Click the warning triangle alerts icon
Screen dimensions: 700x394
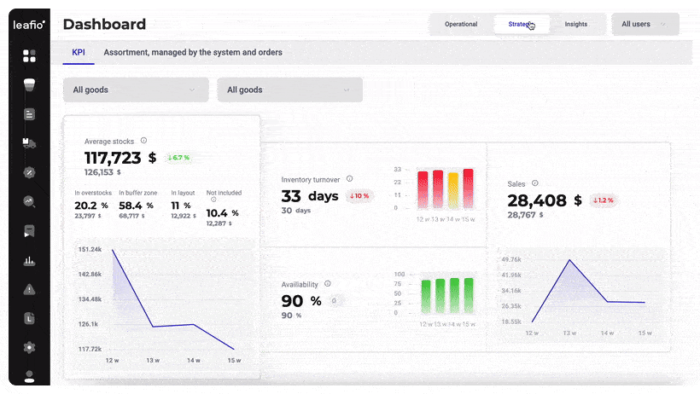[x=29, y=289]
